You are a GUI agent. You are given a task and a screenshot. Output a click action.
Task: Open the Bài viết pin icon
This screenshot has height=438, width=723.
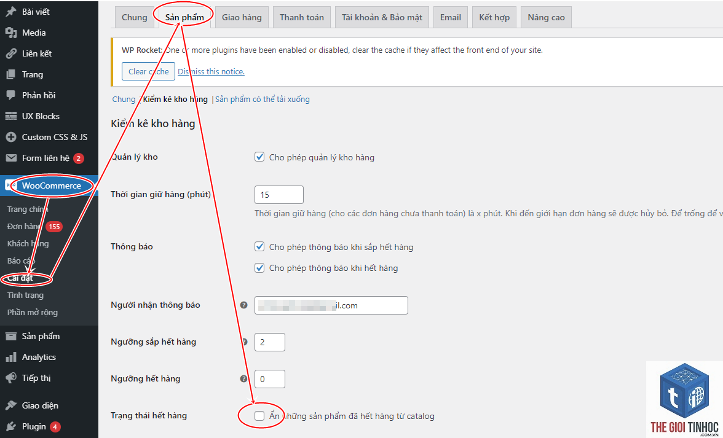pos(11,12)
